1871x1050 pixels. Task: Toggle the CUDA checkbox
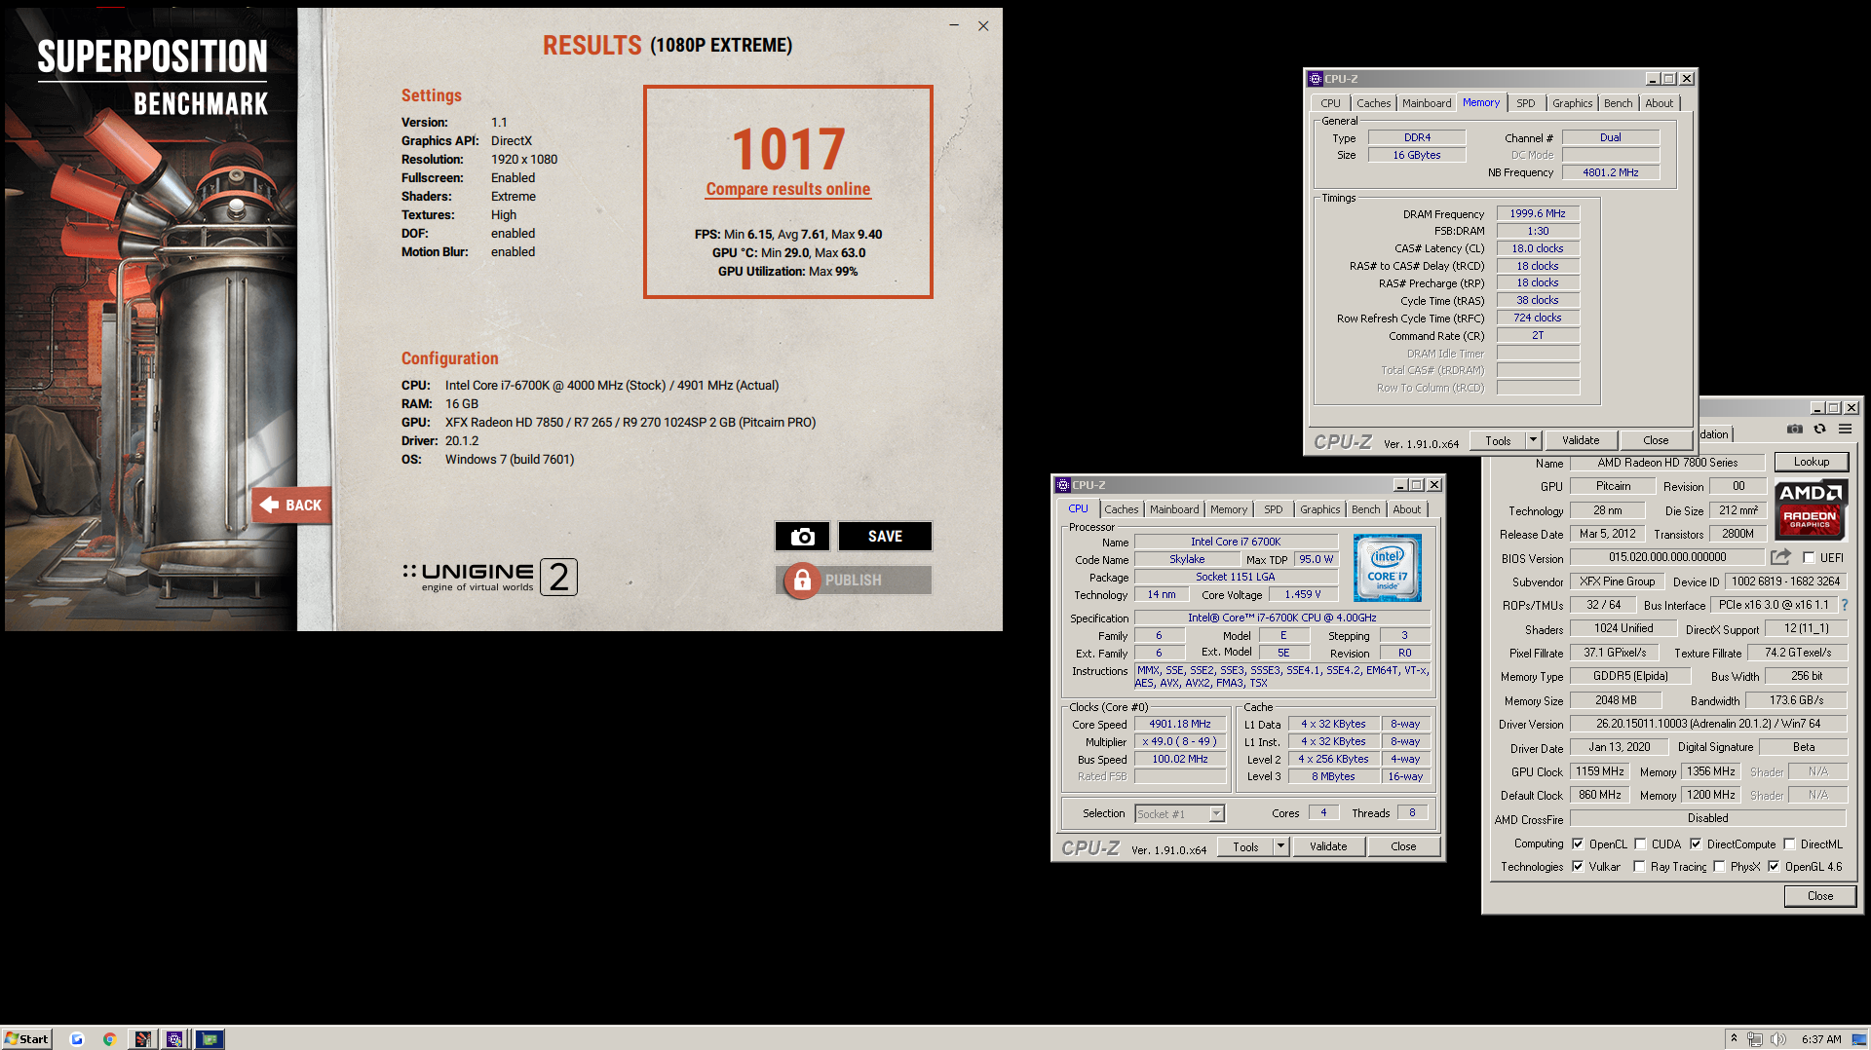pyautogui.click(x=1640, y=844)
